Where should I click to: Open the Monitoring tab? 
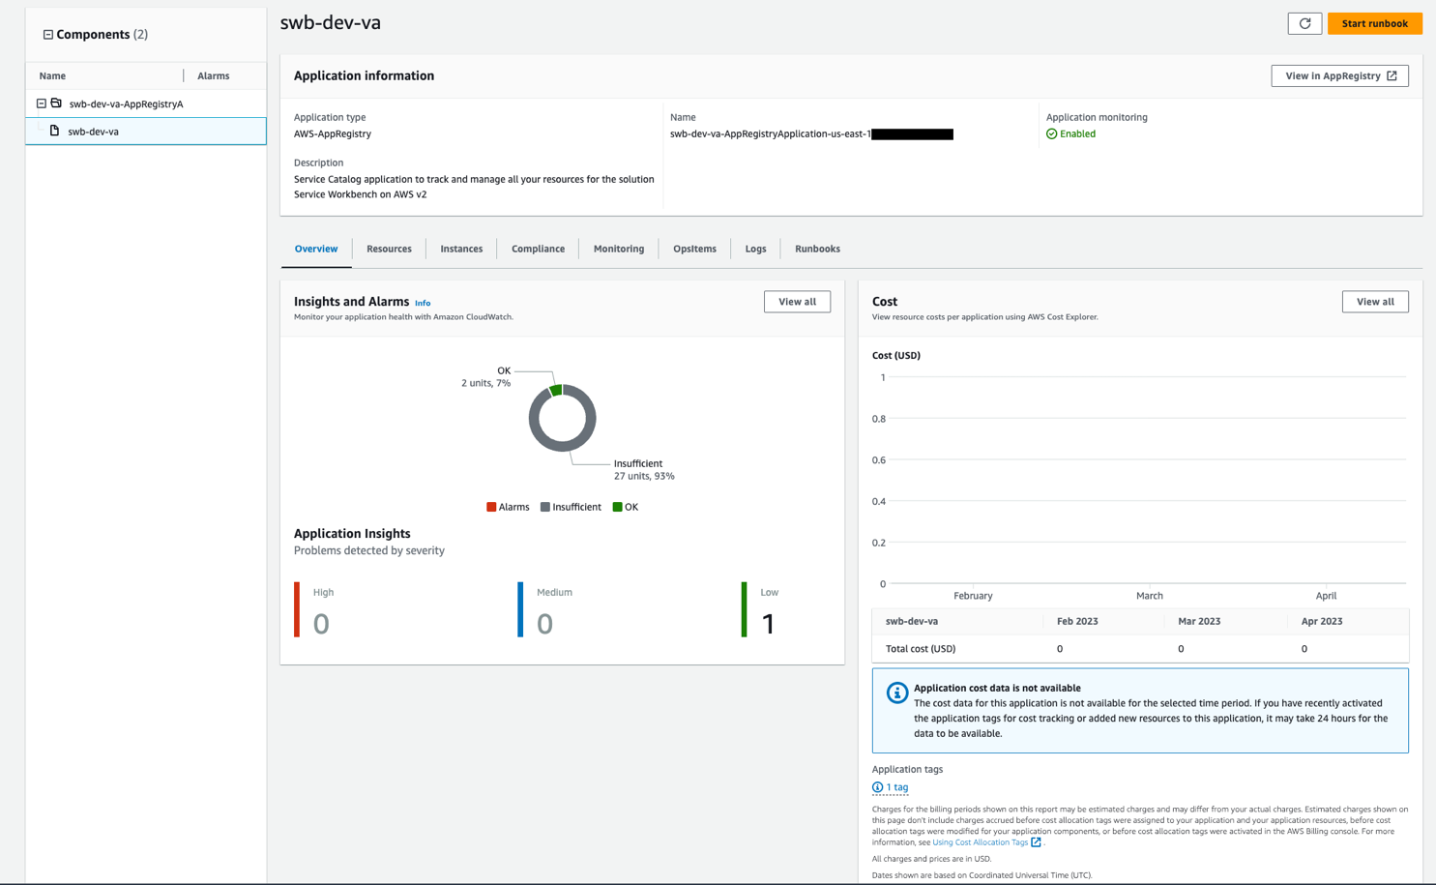[x=619, y=249]
